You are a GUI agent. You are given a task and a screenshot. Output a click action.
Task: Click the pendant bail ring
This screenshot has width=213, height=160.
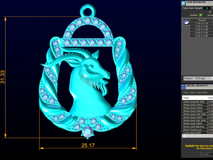88,10
